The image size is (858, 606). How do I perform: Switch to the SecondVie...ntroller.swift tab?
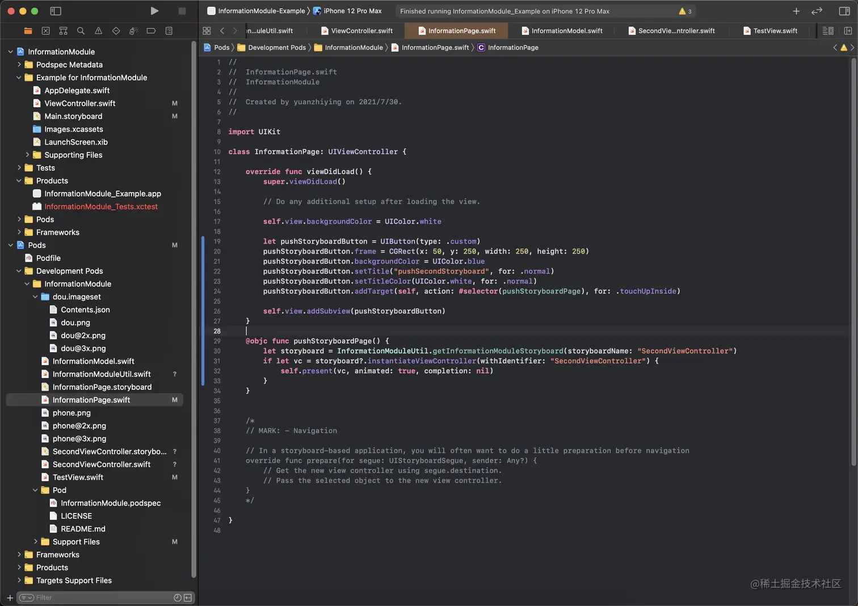(671, 31)
